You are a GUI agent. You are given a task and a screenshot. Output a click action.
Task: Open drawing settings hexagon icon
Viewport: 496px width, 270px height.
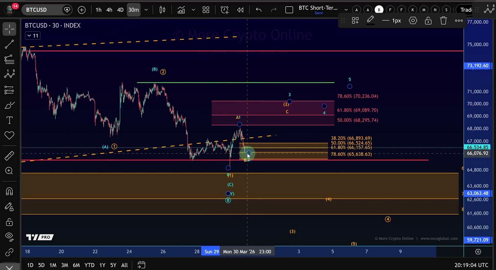coord(413,21)
